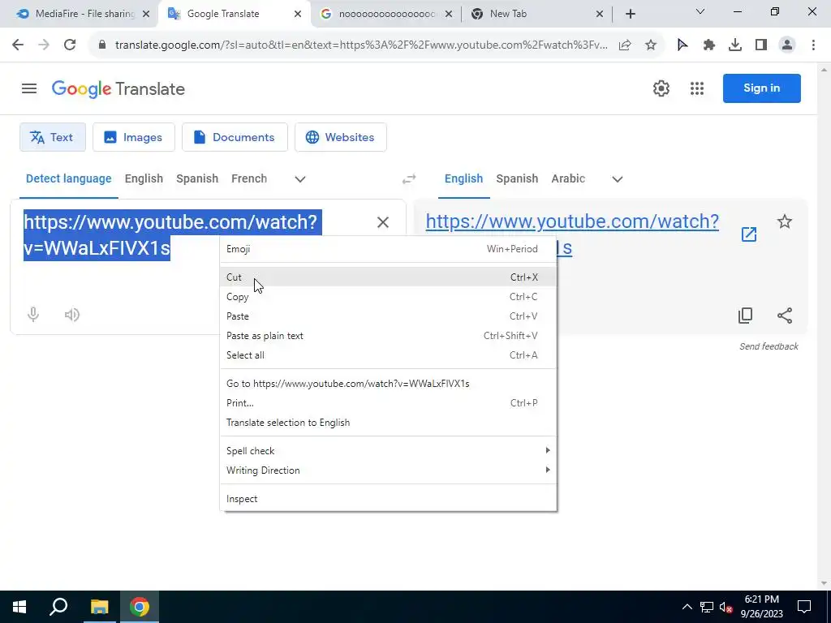Go back to previous page
Image resolution: width=831 pixels, height=623 pixels.
(18, 45)
